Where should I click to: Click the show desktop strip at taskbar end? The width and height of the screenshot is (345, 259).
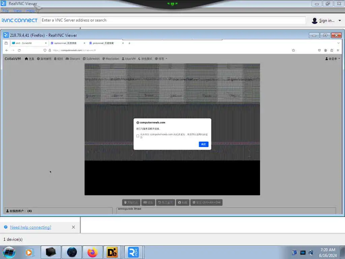click(x=343, y=252)
